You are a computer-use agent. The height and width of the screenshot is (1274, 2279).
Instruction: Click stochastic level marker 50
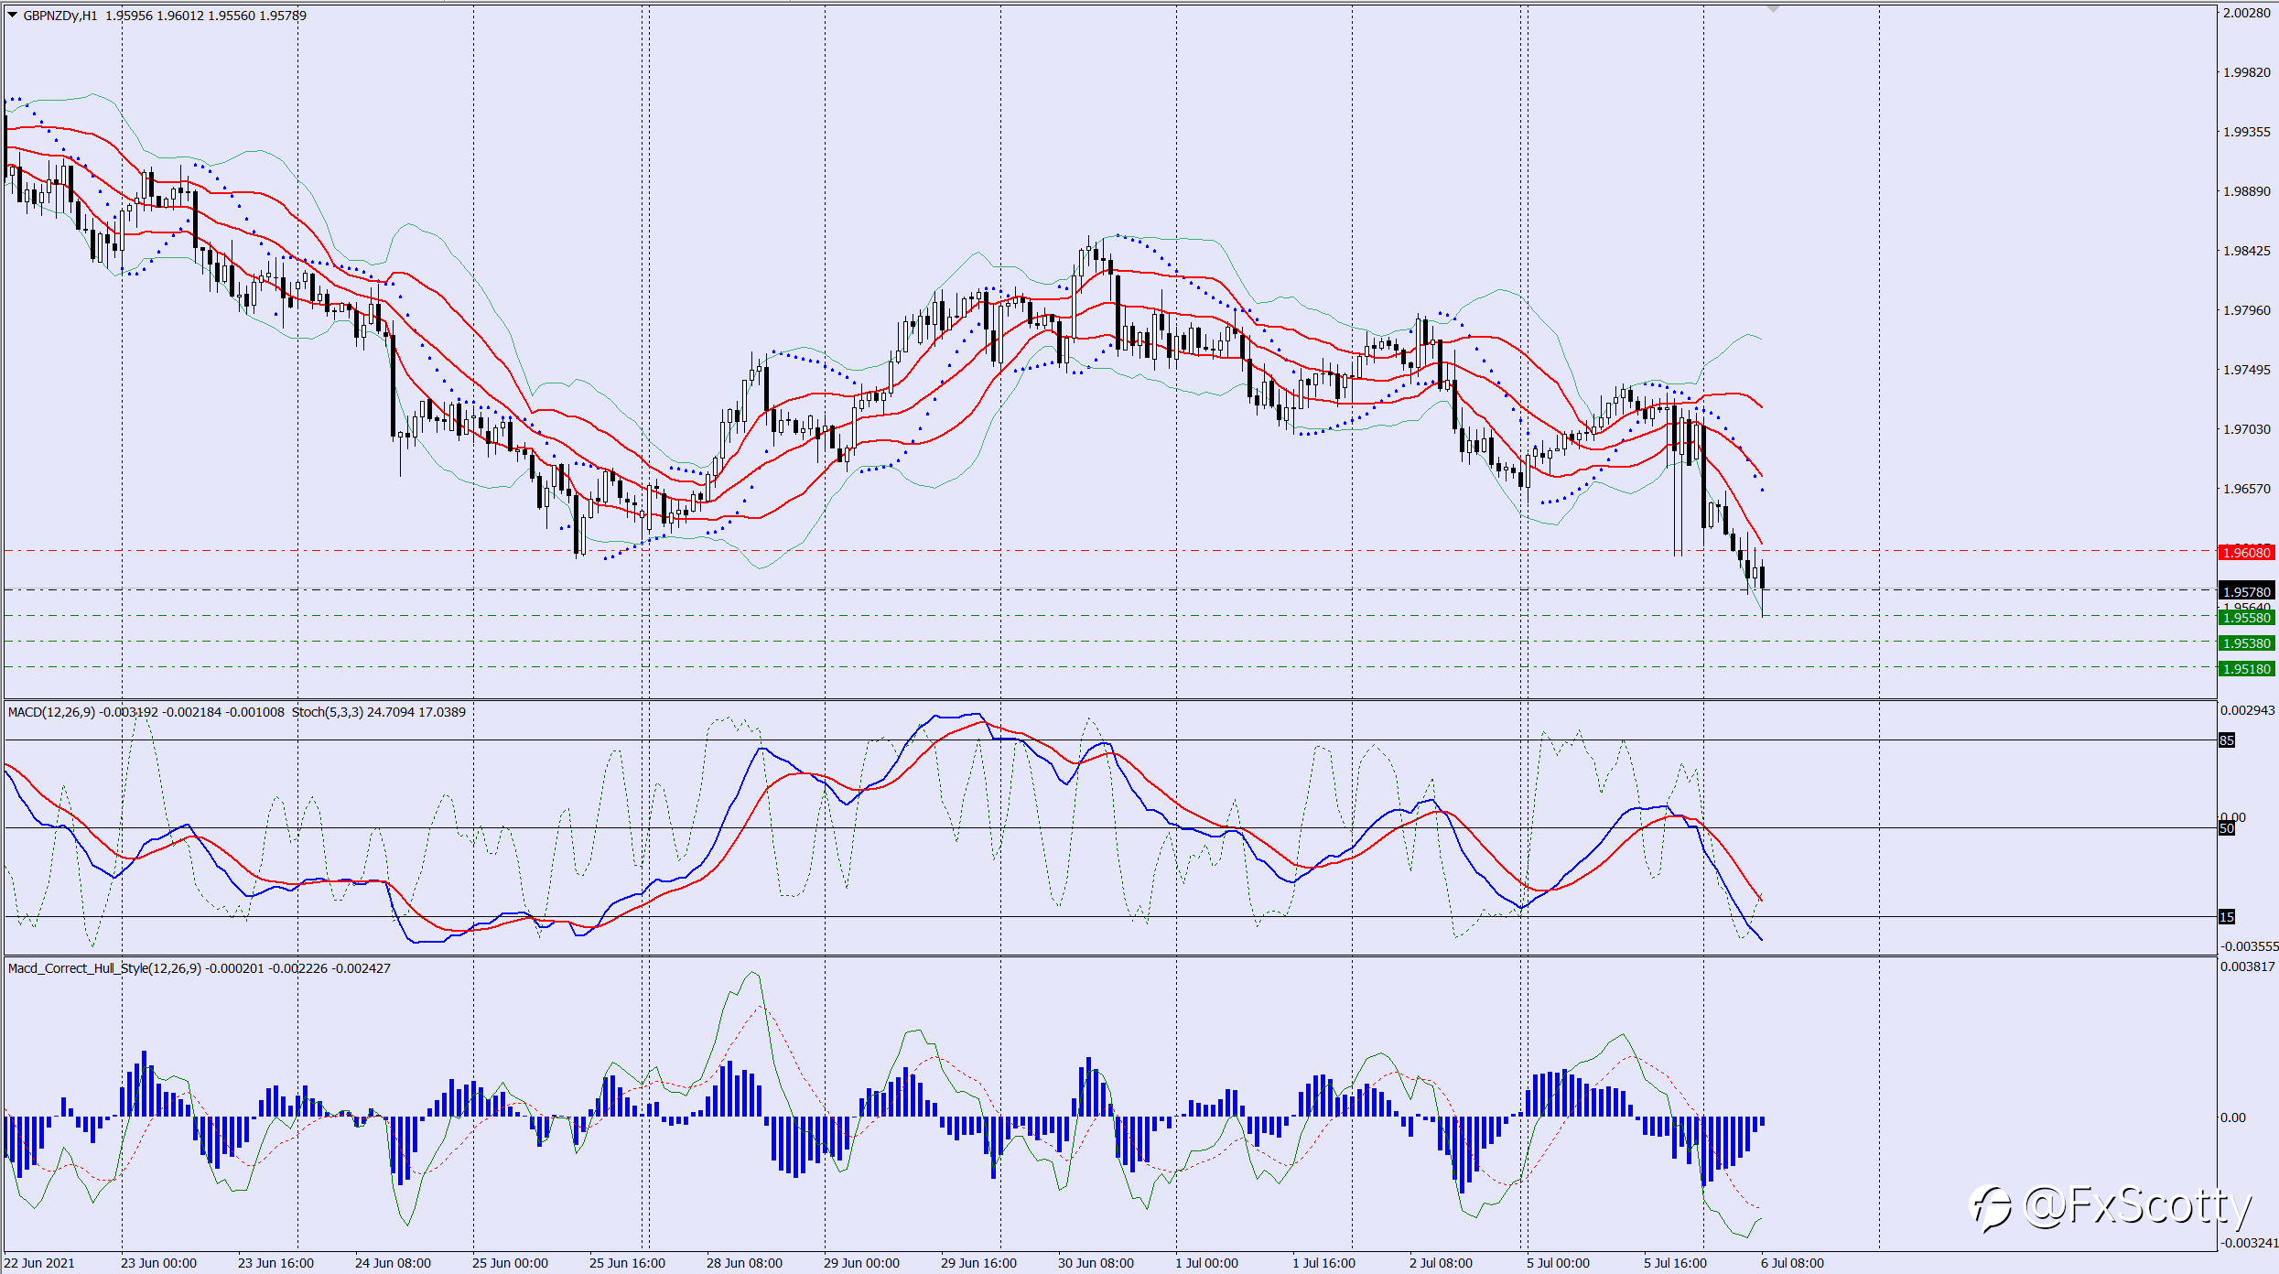2227,828
